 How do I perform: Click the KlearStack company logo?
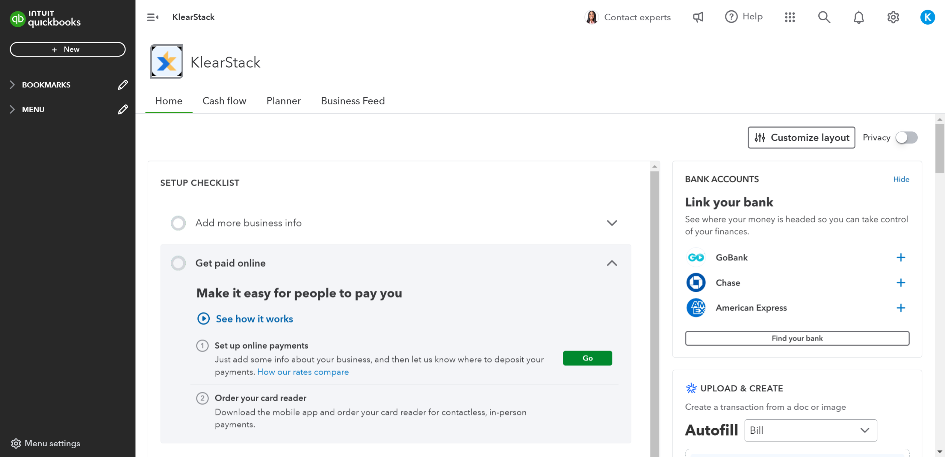(166, 62)
